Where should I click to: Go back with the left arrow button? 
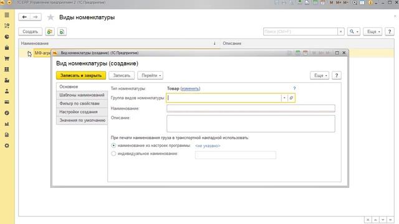[24, 17]
